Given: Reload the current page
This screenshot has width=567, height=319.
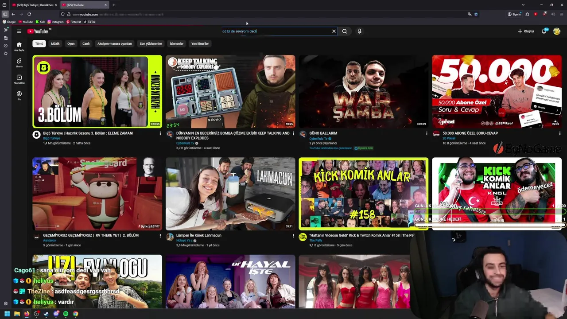Looking at the screenshot, I should click(x=29, y=14).
